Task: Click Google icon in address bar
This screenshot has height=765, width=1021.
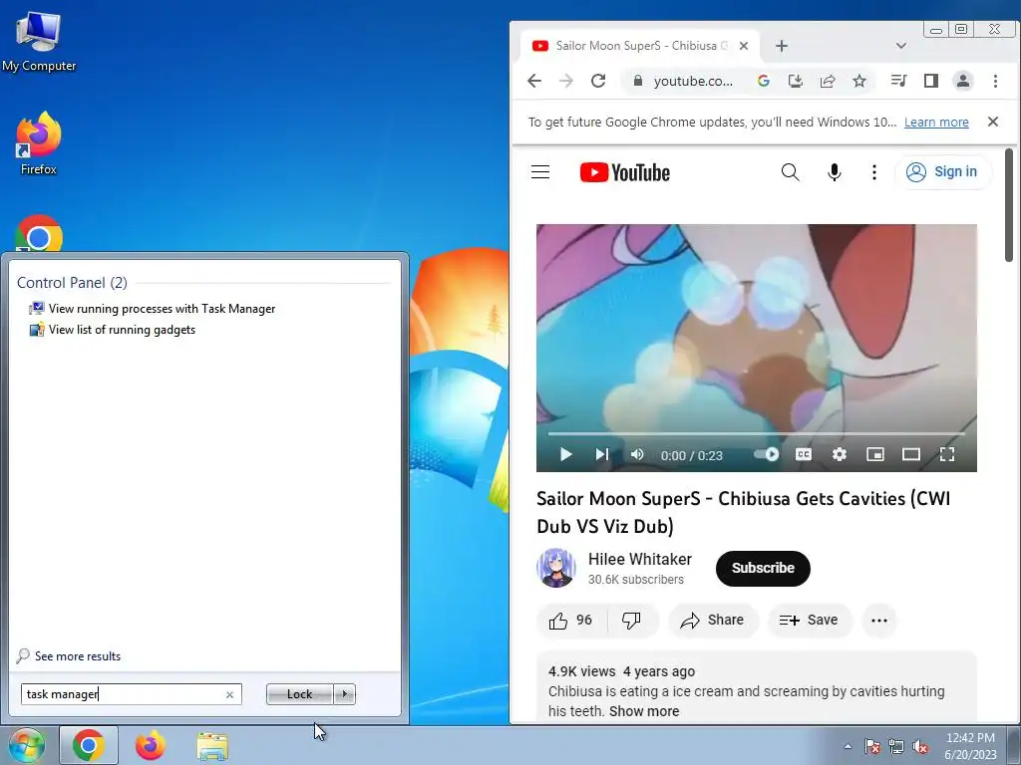Action: 763,81
